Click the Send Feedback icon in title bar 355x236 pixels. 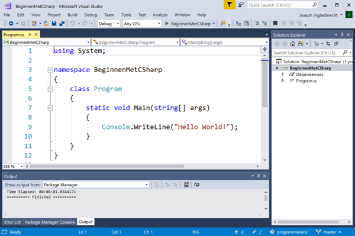click(241, 5)
